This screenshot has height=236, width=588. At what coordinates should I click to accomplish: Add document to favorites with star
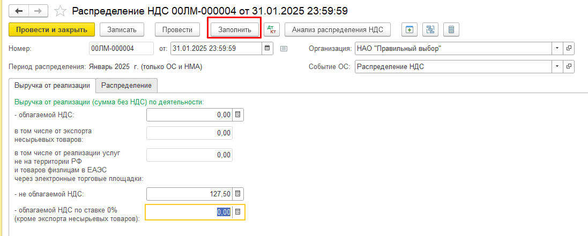click(61, 10)
